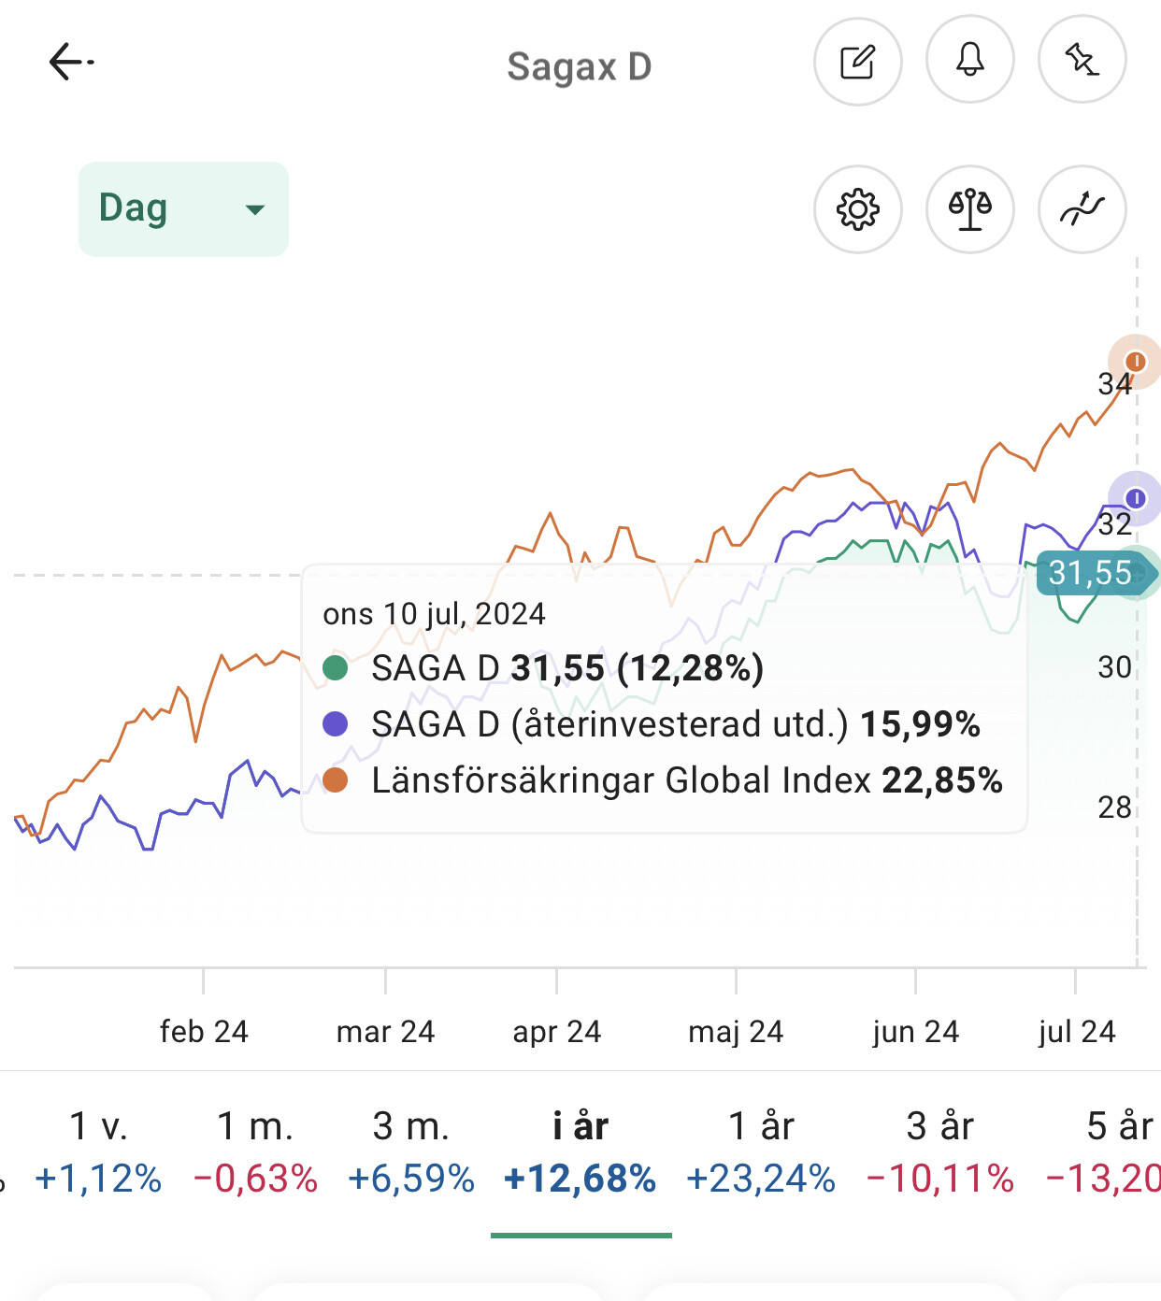This screenshot has width=1161, height=1301.
Task: Open the edit note icon
Action: coord(857,62)
